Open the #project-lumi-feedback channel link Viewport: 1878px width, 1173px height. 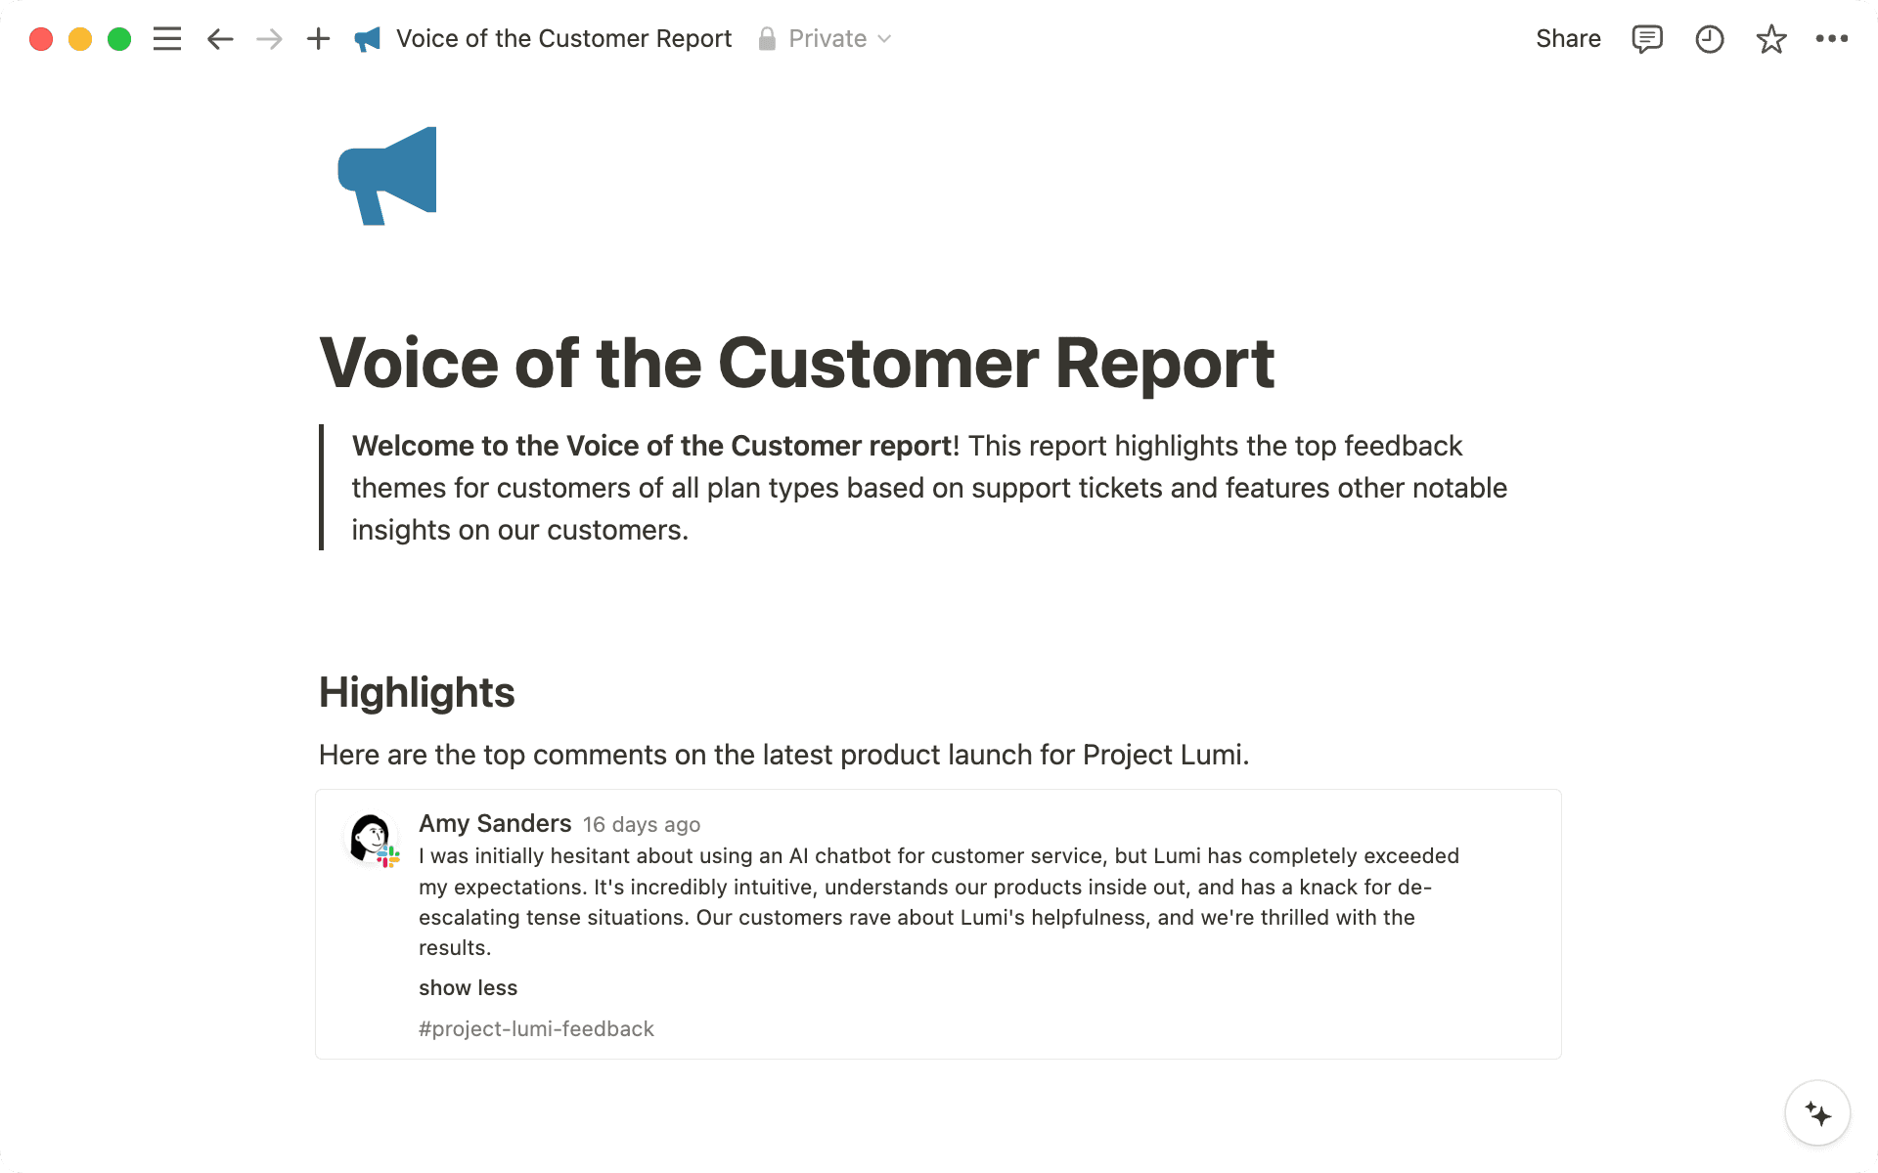(536, 1029)
